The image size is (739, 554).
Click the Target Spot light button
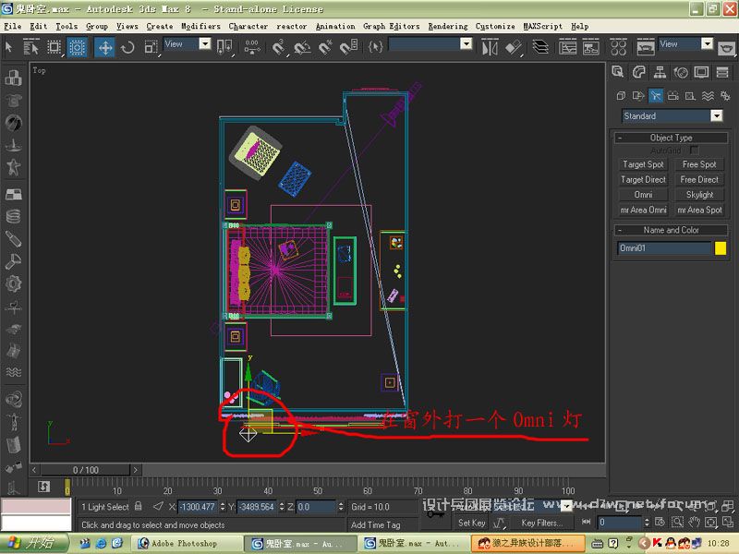click(x=643, y=164)
